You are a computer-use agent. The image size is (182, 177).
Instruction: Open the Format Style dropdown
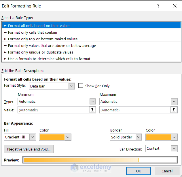72,86
